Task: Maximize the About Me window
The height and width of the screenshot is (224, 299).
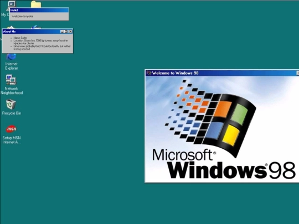Action: tap(66, 32)
